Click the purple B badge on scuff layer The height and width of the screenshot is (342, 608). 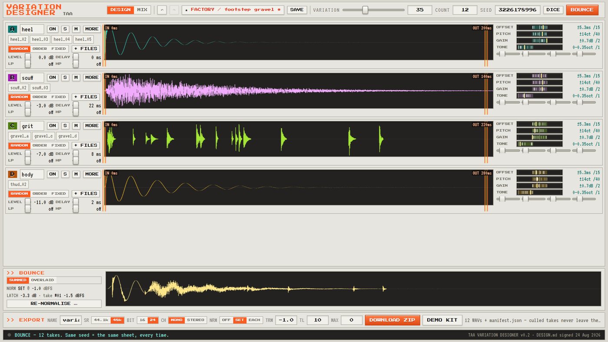coord(13,77)
